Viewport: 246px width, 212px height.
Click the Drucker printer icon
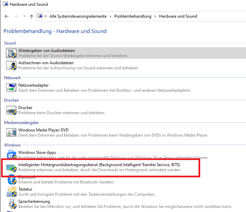pyautogui.click(x=11, y=110)
